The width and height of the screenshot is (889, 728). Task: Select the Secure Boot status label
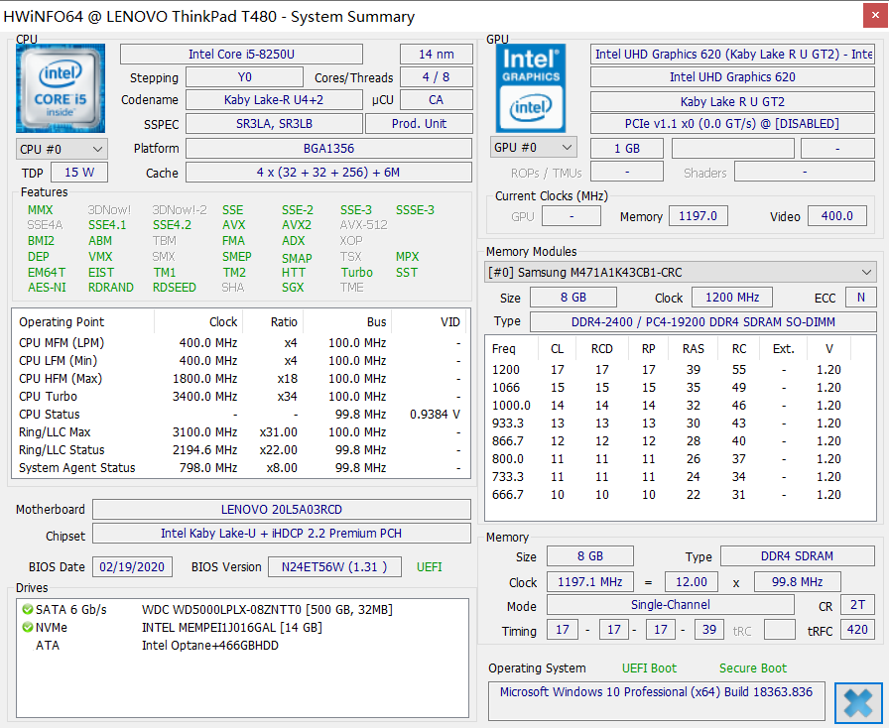point(752,668)
